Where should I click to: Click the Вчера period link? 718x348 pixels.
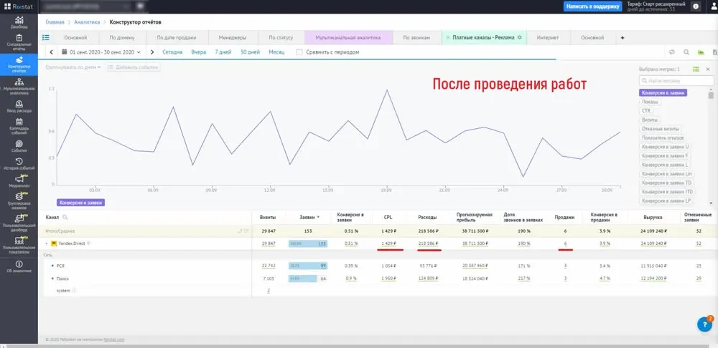pyautogui.click(x=199, y=52)
